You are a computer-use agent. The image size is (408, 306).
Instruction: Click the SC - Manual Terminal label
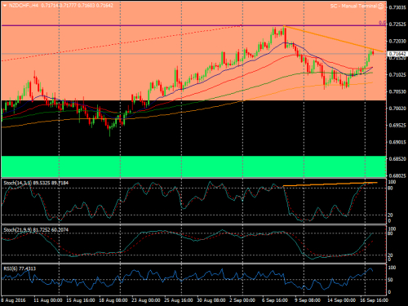coord(353,6)
